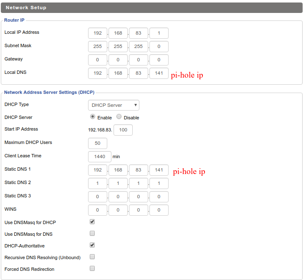Open the DHCP Type dropdown

pos(114,105)
